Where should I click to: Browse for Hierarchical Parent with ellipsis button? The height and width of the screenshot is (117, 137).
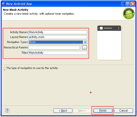[85, 48]
